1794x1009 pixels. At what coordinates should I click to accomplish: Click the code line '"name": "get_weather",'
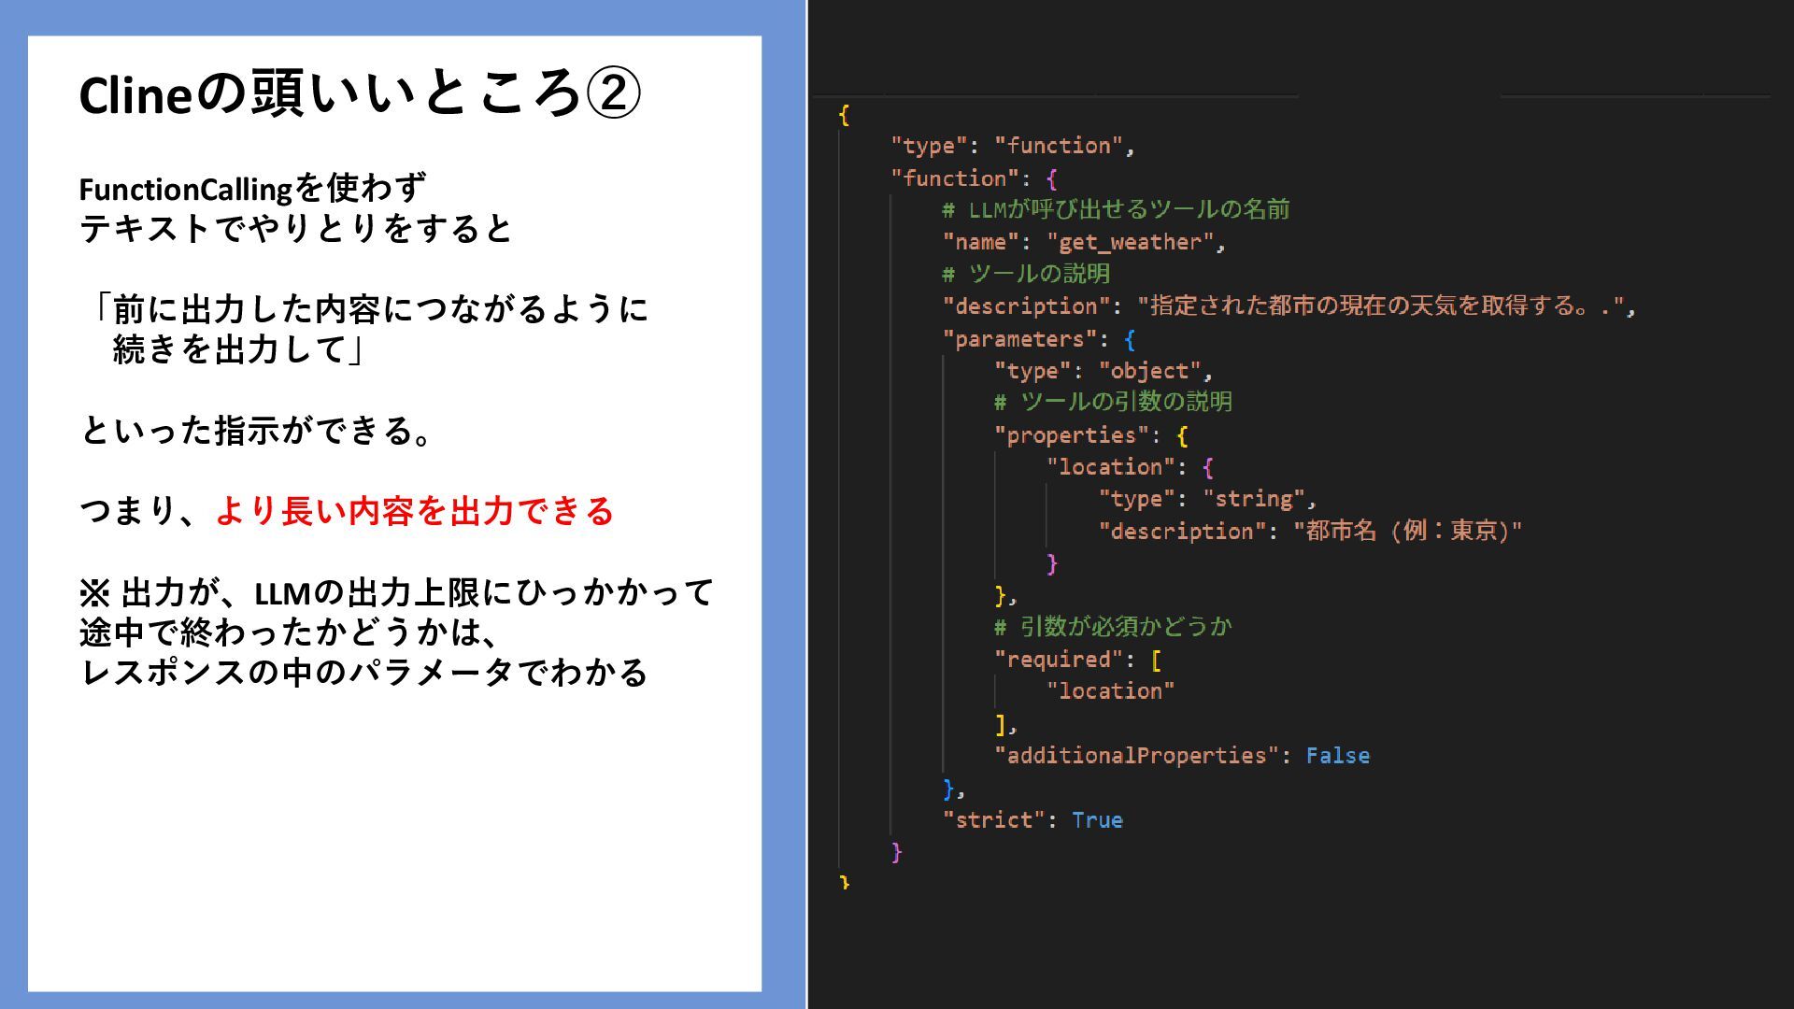[1084, 242]
